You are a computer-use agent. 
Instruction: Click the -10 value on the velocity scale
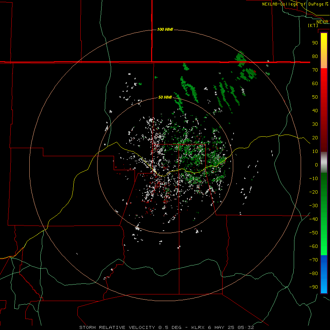[x=313, y=179]
